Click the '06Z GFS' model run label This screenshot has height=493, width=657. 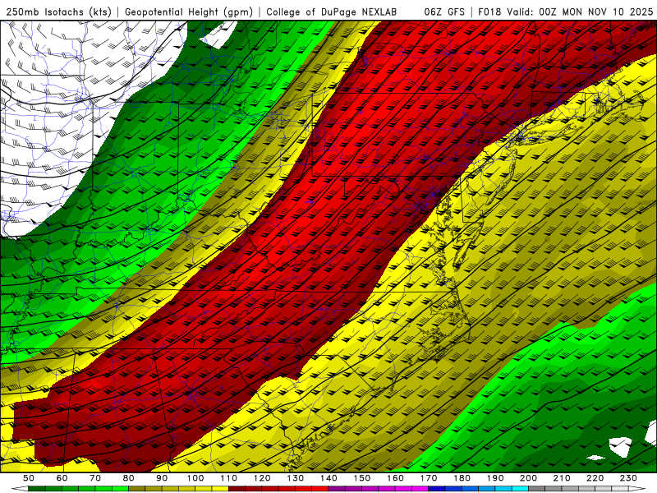coord(444,12)
